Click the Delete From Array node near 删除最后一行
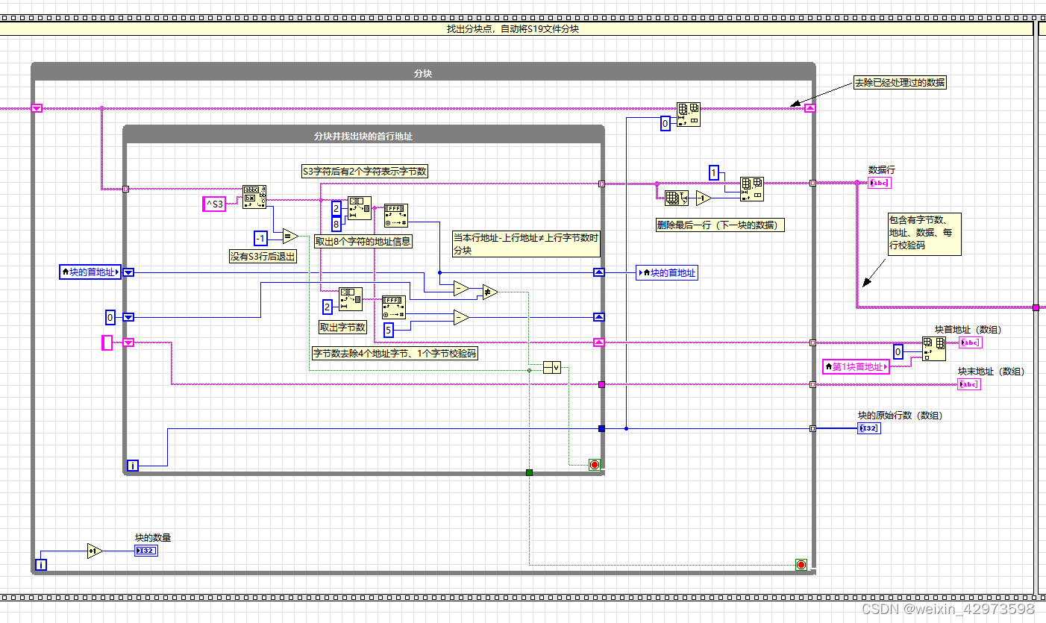The height and width of the screenshot is (623, 1046). (752, 189)
